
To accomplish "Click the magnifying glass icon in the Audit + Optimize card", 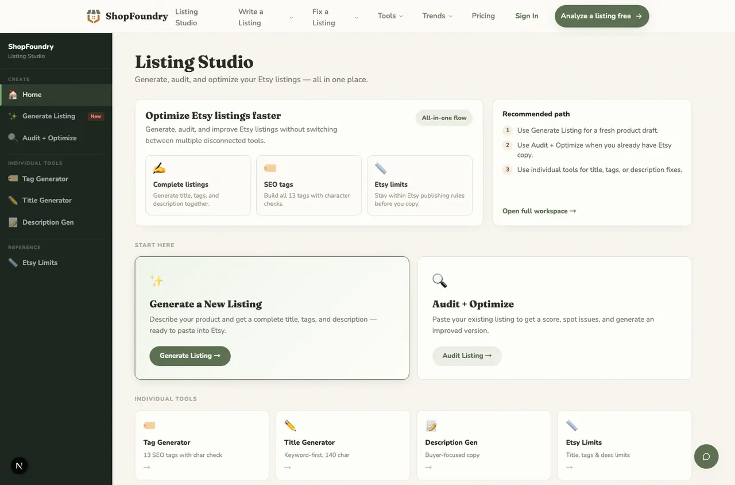I will (440, 280).
